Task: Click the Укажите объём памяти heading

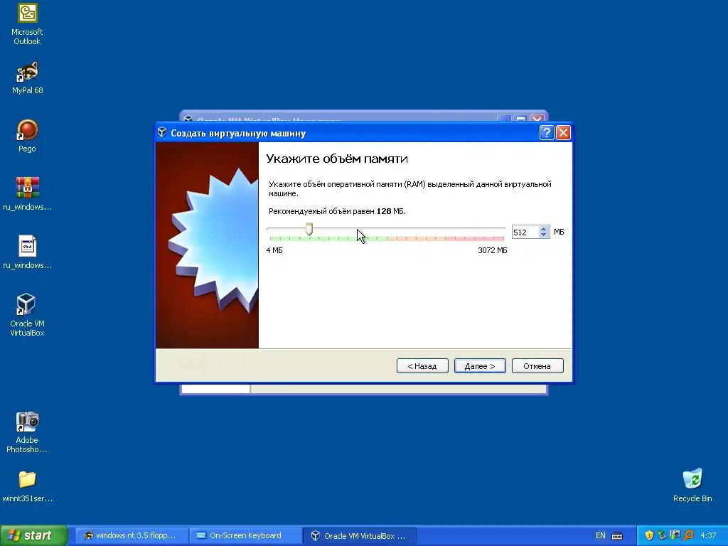Action: [x=337, y=159]
